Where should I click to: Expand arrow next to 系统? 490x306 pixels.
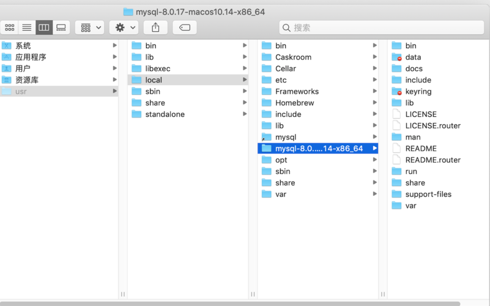pos(114,45)
